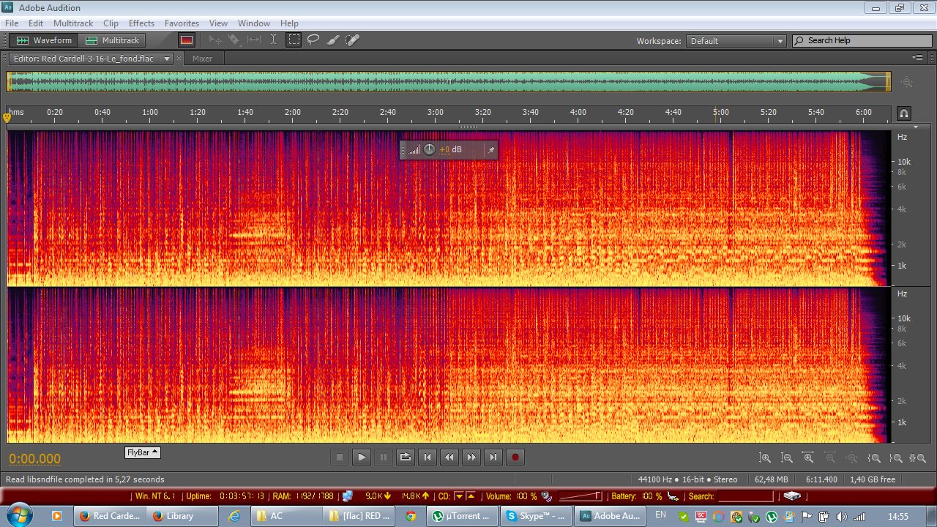Select the Razor tool

[x=234, y=40]
